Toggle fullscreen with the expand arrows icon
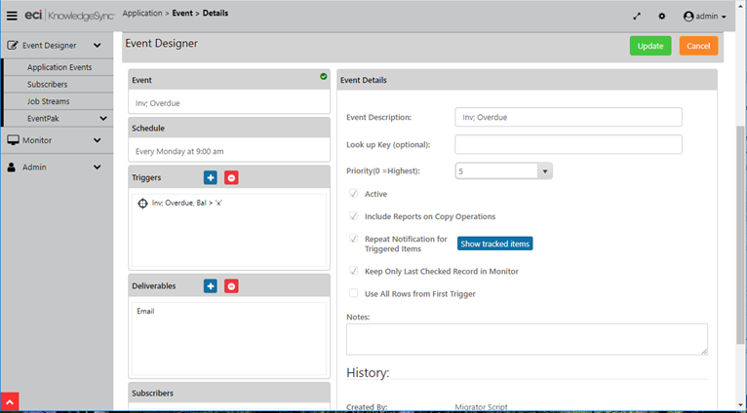Viewport: 747px width, 413px height. [637, 17]
